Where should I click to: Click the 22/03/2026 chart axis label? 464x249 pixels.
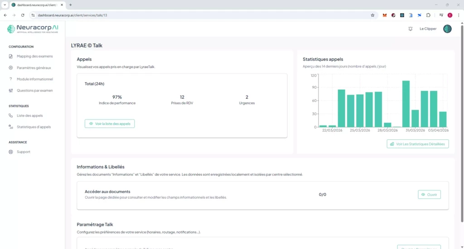click(332, 130)
